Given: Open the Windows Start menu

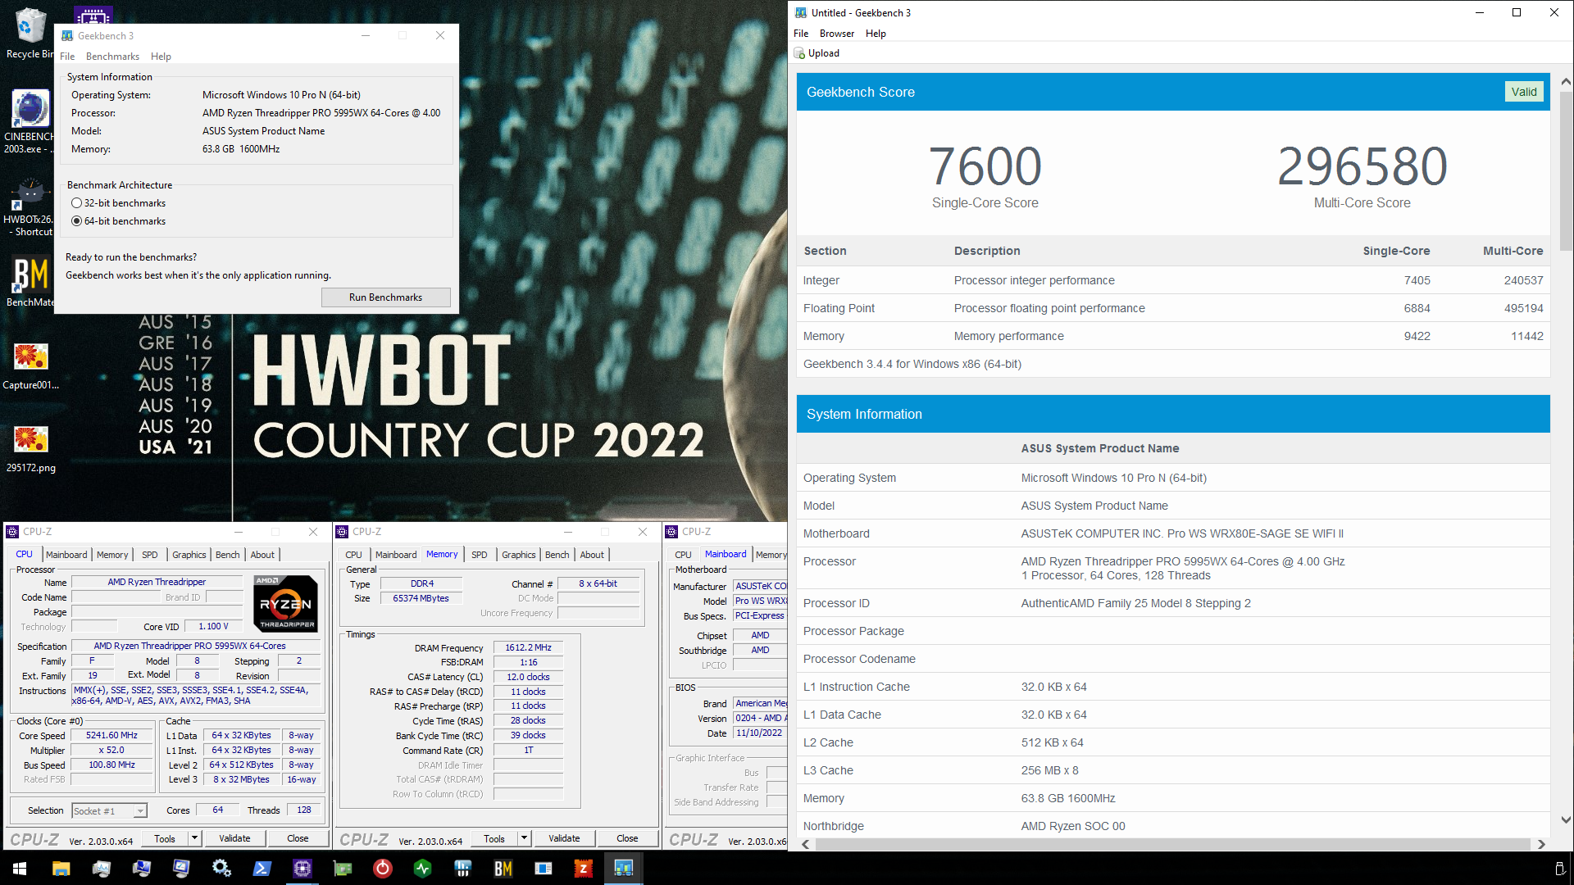Looking at the screenshot, I should pyautogui.click(x=20, y=869).
